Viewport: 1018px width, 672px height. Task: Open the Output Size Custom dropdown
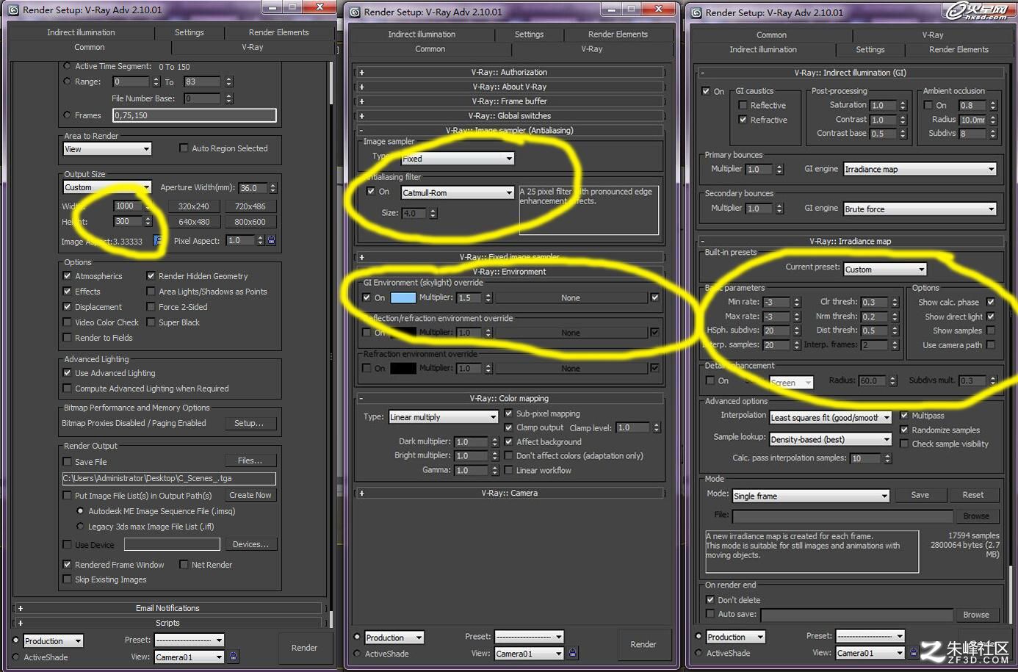(x=107, y=187)
